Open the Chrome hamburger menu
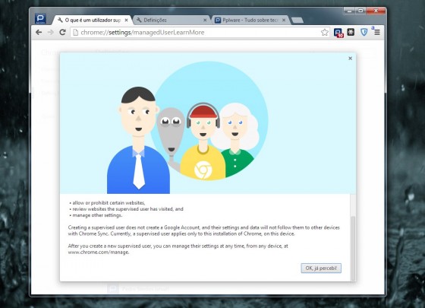 [x=376, y=32]
